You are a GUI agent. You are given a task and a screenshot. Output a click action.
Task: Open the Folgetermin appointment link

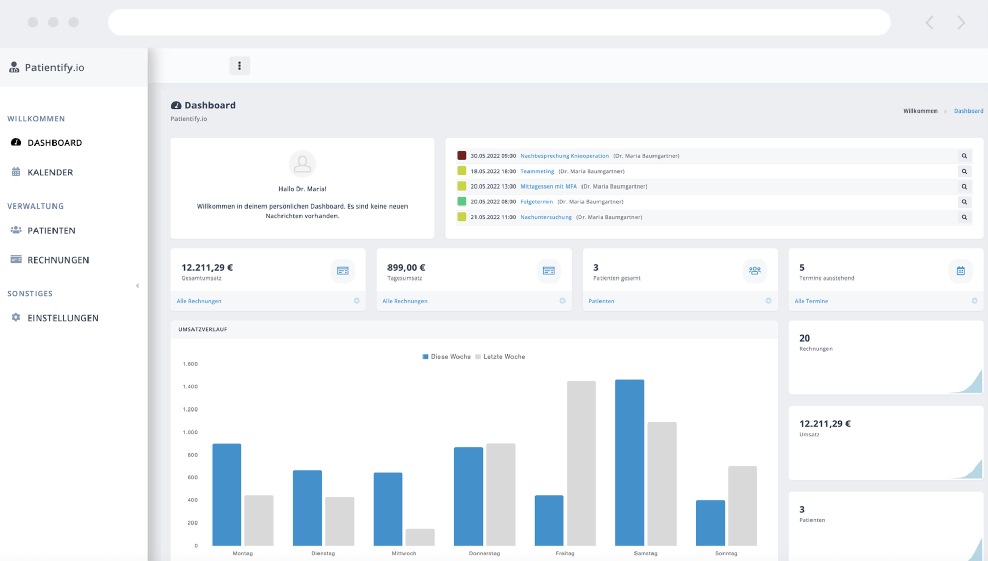tap(536, 202)
